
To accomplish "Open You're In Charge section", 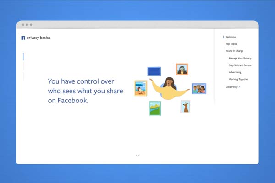I will (234, 51).
